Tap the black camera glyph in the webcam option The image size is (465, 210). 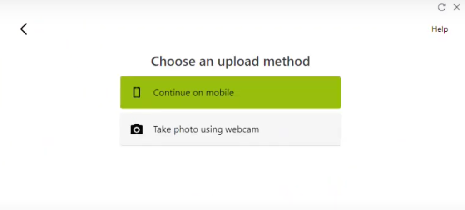[x=137, y=129]
